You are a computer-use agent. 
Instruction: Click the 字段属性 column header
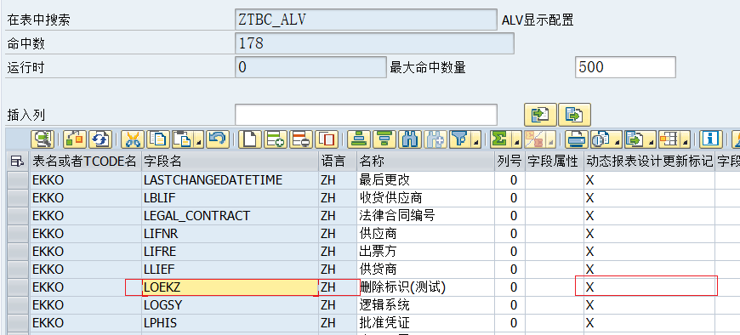click(554, 162)
